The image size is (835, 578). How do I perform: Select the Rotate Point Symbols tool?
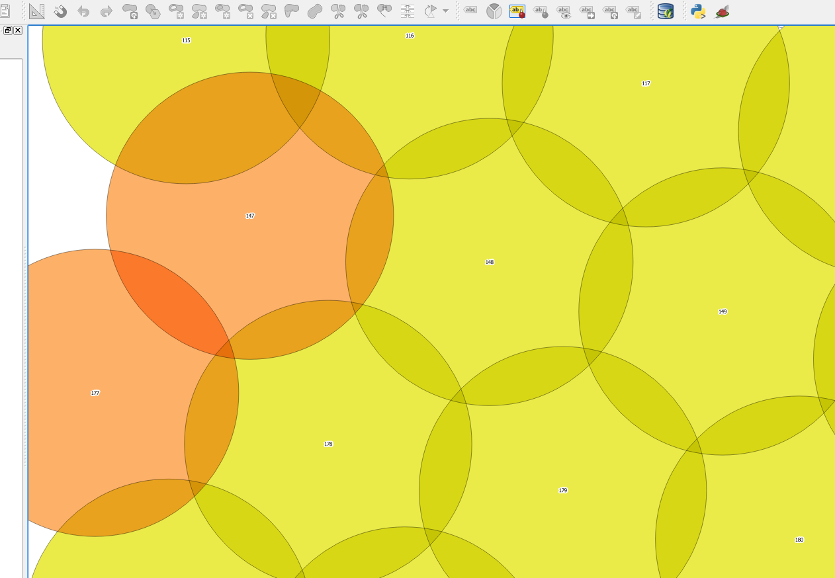pos(431,11)
